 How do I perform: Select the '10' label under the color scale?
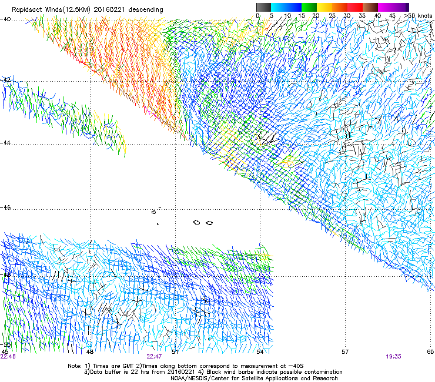point(287,16)
